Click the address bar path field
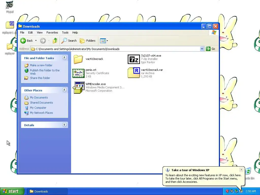The width and height of the screenshot is (260, 195). (115, 49)
